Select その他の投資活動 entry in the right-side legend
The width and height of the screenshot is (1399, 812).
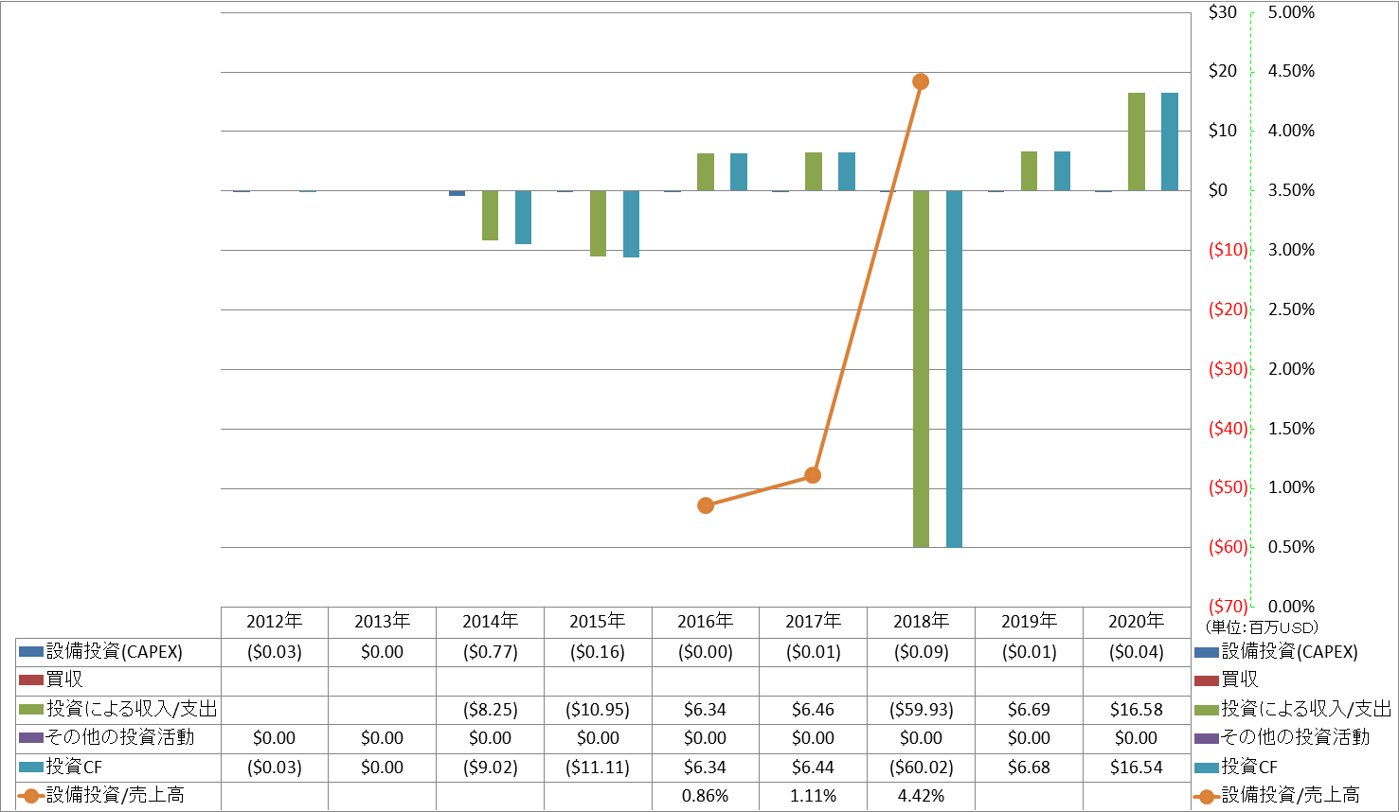(1282, 737)
